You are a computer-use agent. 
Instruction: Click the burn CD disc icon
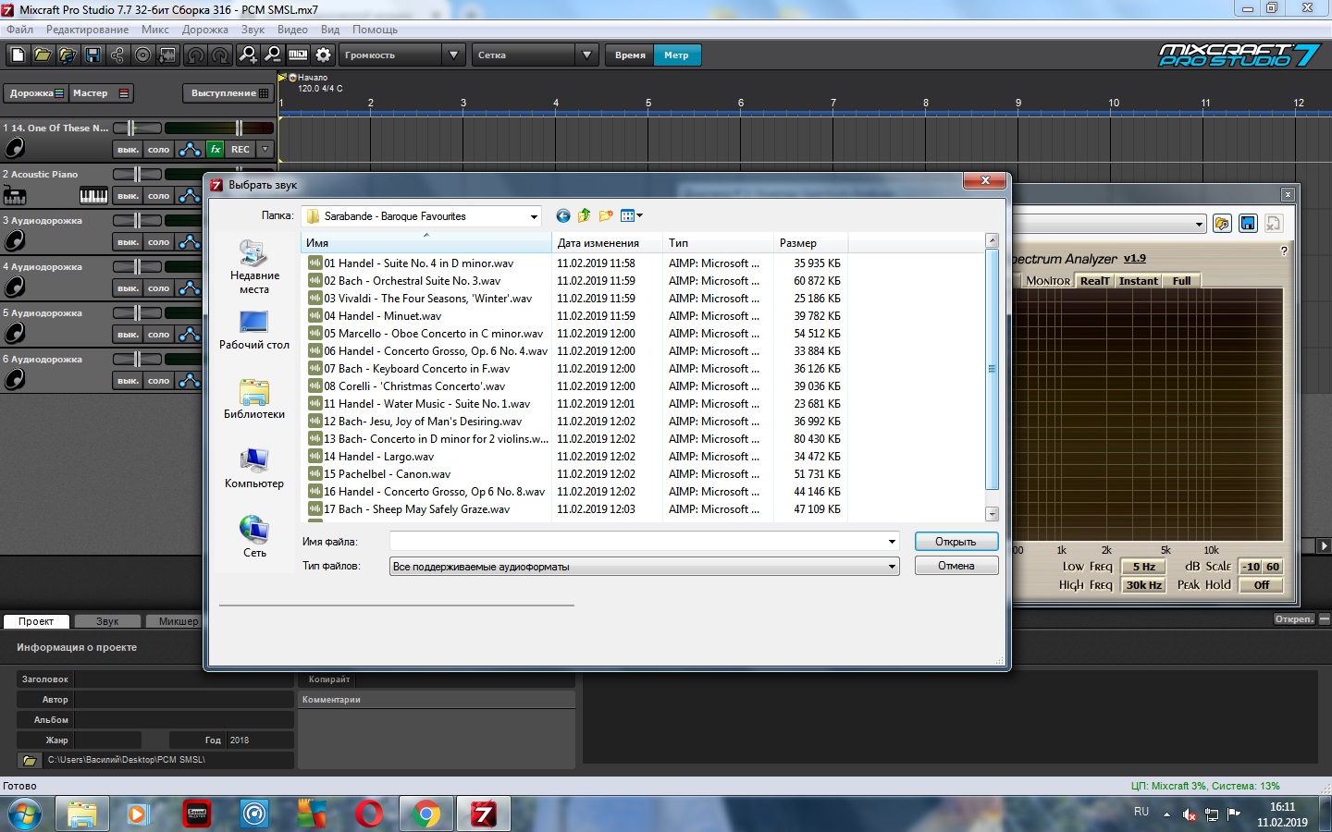coord(142,55)
